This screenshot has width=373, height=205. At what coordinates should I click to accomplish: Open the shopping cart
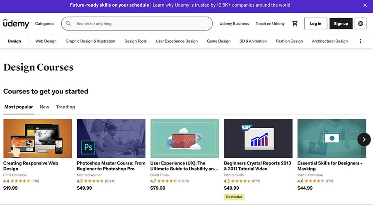click(295, 24)
